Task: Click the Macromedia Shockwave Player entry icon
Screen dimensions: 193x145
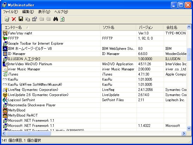Action: (5, 105)
